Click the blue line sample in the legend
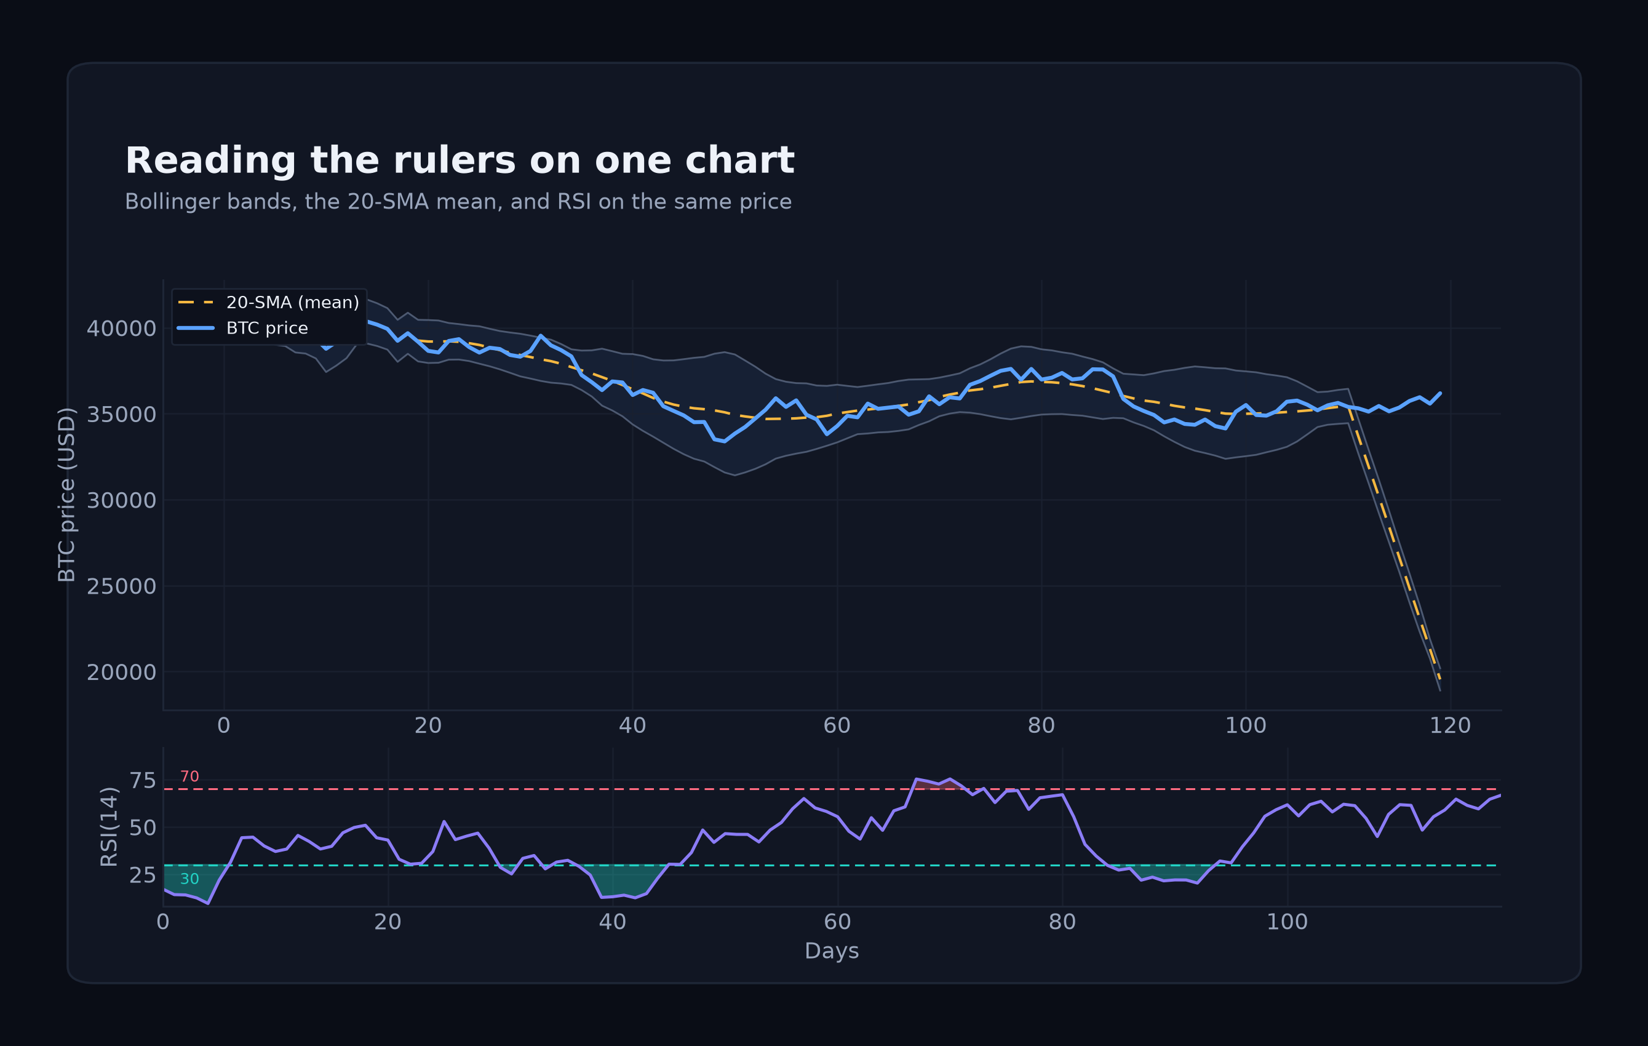1648x1046 pixels. pyautogui.click(x=196, y=329)
